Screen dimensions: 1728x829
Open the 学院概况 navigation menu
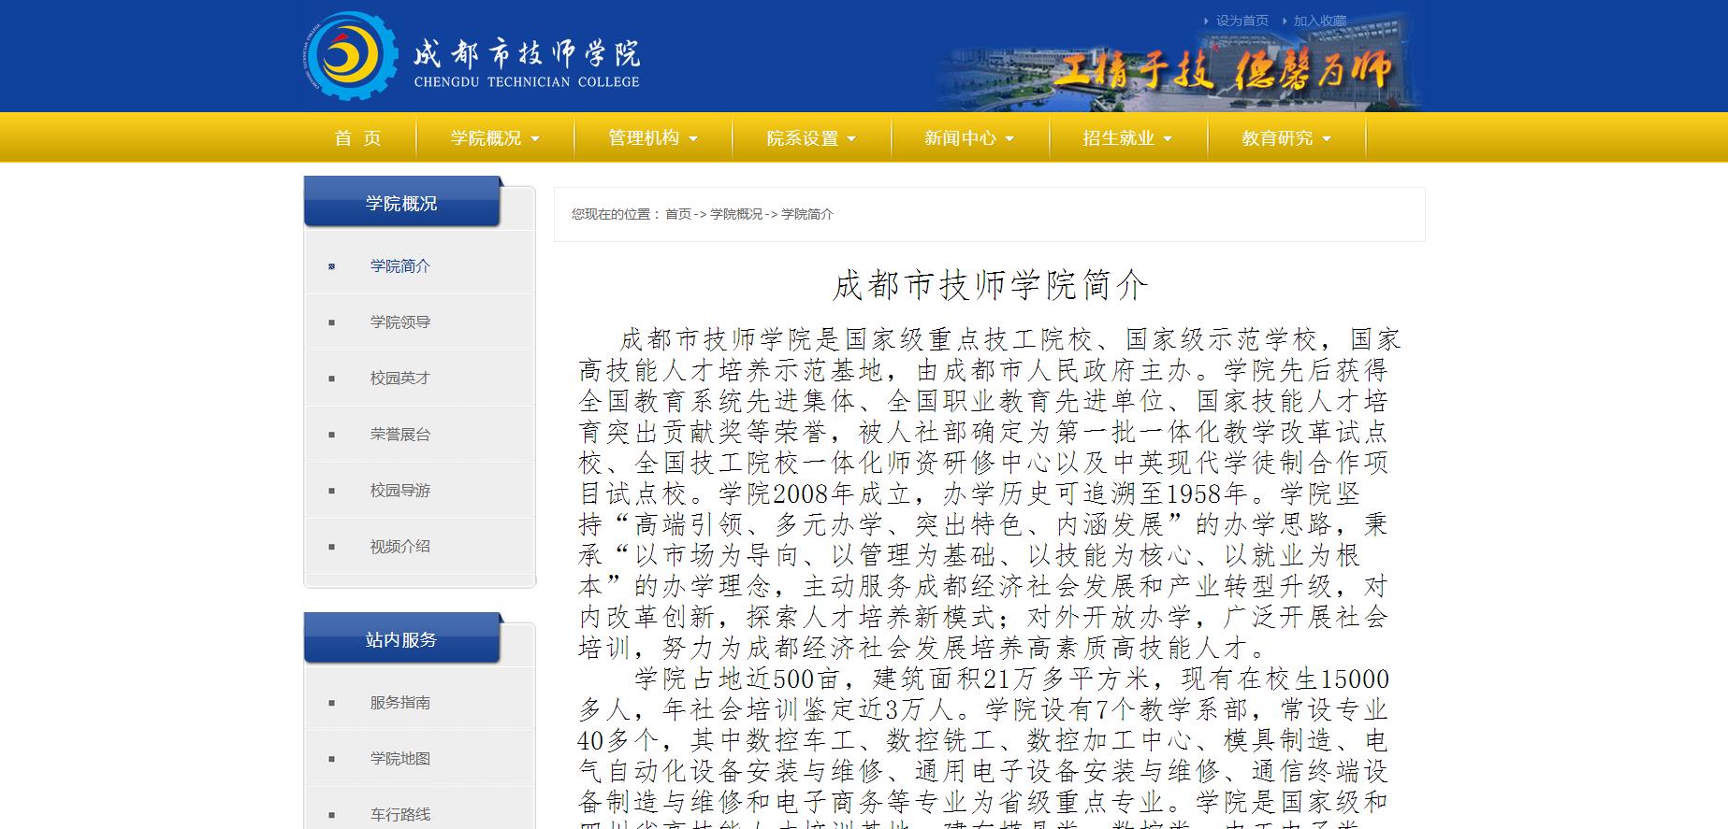(486, 138)
